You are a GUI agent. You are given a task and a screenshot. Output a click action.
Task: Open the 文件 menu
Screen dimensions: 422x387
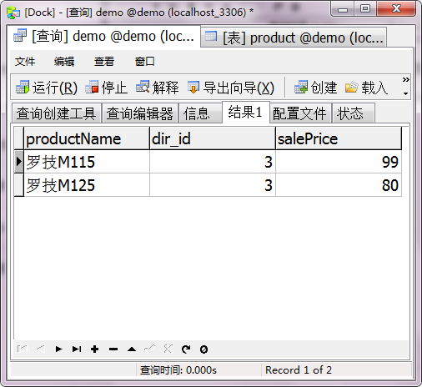25,62
